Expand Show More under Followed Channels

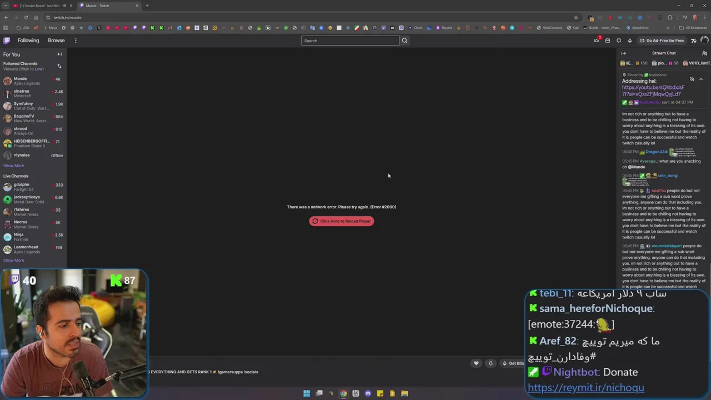click(x=13, y=166)
